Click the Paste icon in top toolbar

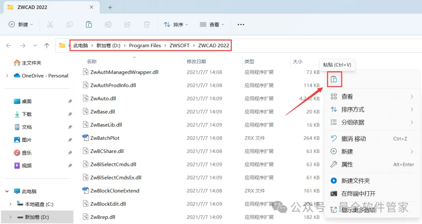pos(89,25)
